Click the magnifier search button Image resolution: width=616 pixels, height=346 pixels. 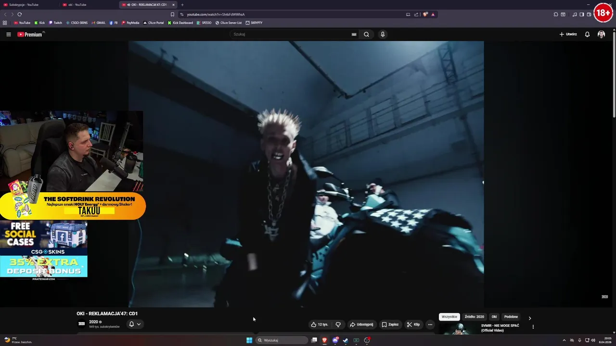(x=366, y=34)
